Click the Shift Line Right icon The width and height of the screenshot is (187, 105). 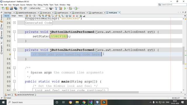[x=70, y=16]
